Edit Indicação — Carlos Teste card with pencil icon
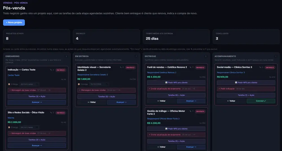This screenshot has width=282, height=151. click(51, 70)
